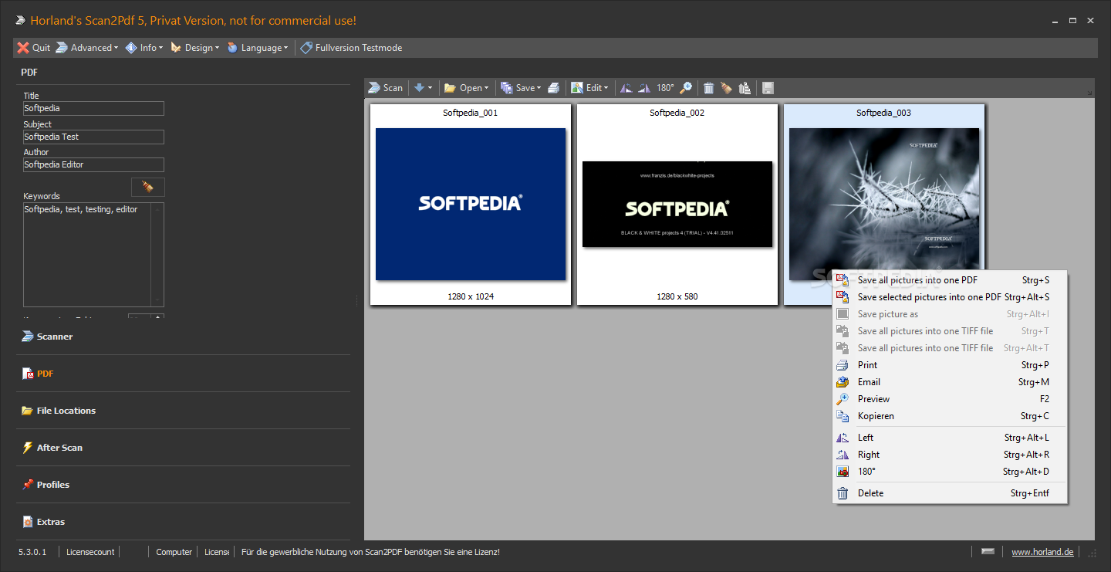Select the Softpedia_001 thumbnail
This screenshot has height=572, width=1111.
(471, 205)
